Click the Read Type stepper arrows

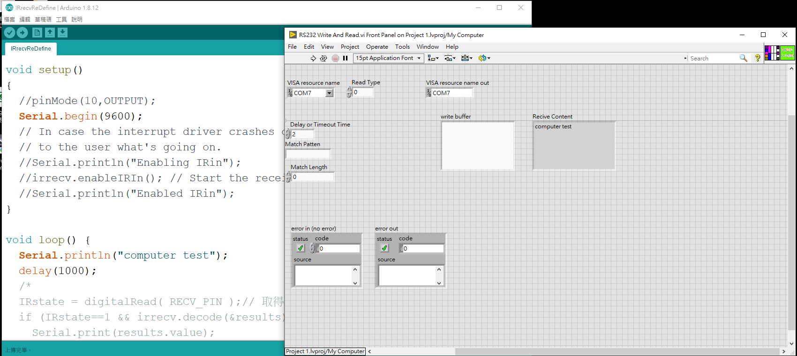(x=349, y=92)
